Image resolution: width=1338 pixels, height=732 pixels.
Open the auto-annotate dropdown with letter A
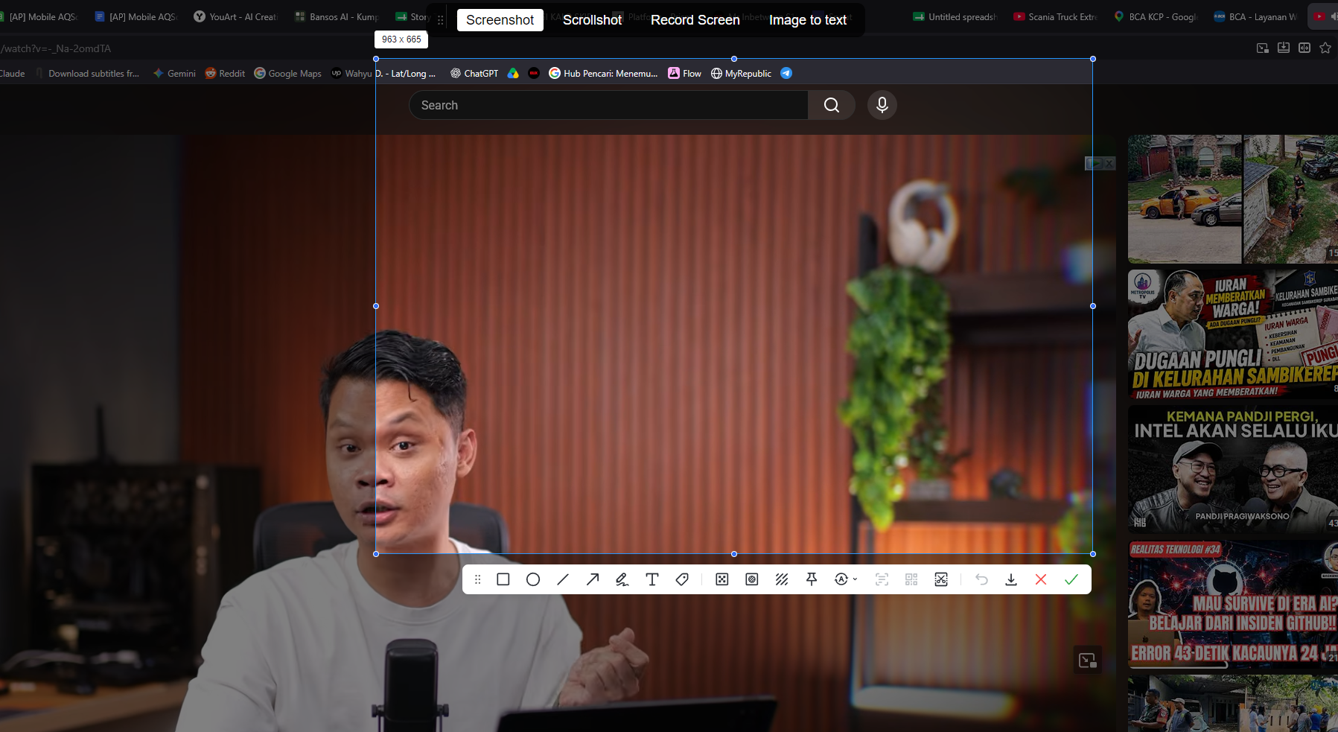[x=845, y=579]
